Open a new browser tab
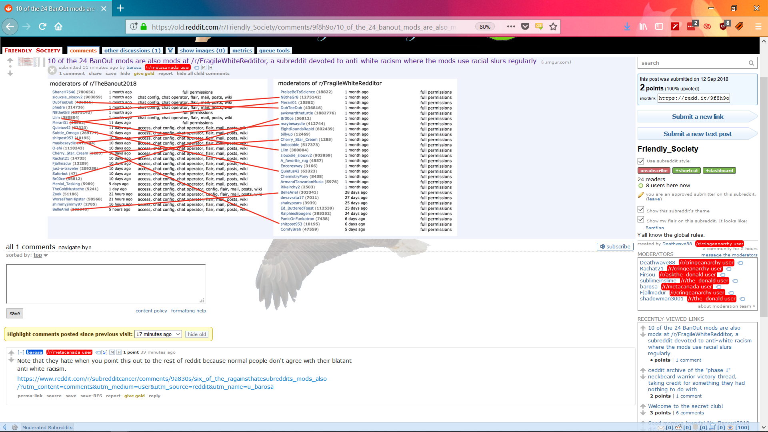768x432 pixels. pyautogui.click(x=120, y=8)
